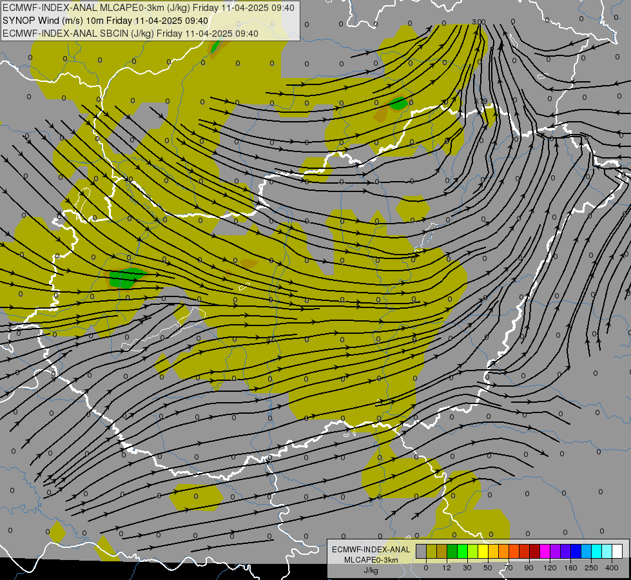Click the 'J/kg' unit label in legend
Screen dimensions: 631x580
(371, 570)
